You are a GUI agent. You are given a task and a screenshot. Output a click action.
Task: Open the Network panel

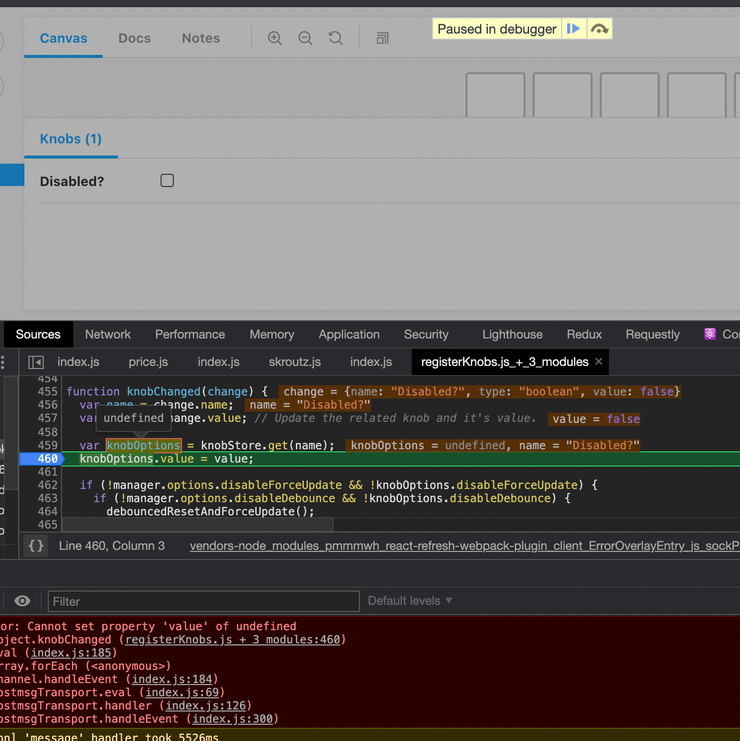click(108, 334)
